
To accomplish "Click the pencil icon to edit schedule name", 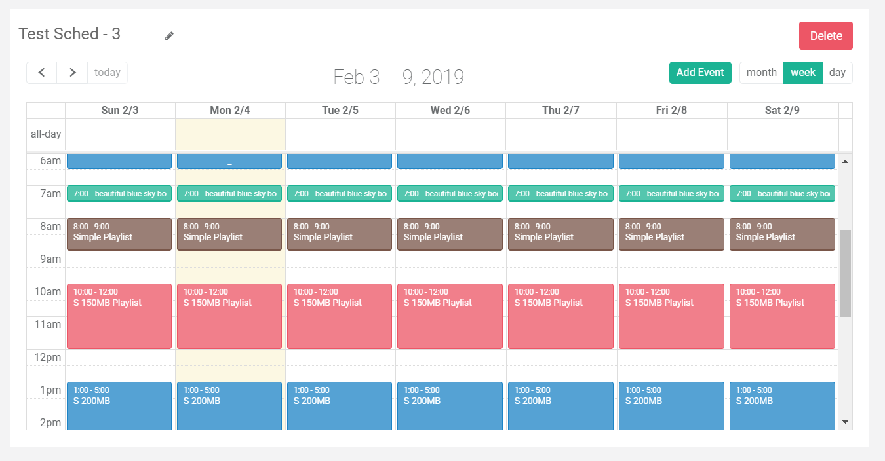I will (x=169, y=35).
